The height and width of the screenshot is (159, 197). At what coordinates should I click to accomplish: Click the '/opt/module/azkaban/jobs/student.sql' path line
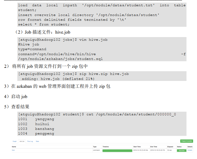tap(60, 59)
